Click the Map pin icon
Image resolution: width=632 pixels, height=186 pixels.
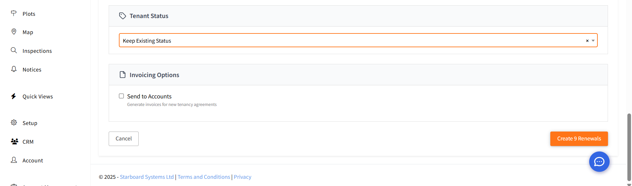[x=14, y=31]
